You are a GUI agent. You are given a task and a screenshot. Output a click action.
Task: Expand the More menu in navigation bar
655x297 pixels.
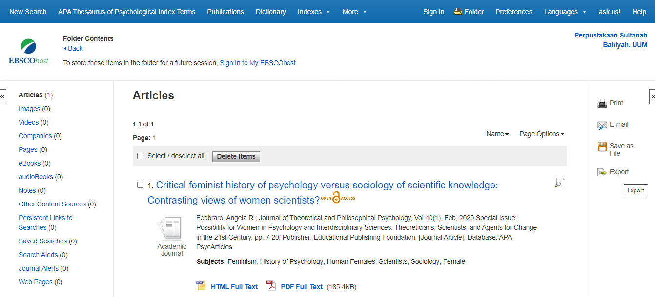(354, 12)
